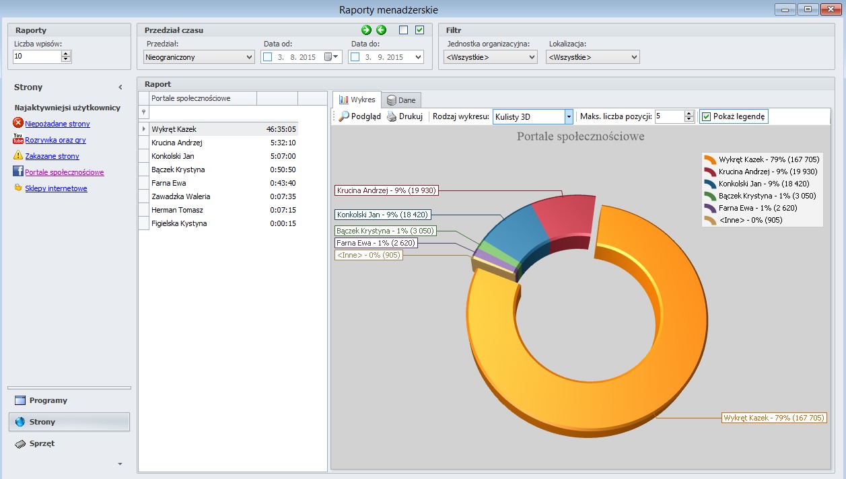Open the Niepożądane strony report link
Screen dimensions: 846x479
(57, 124)
